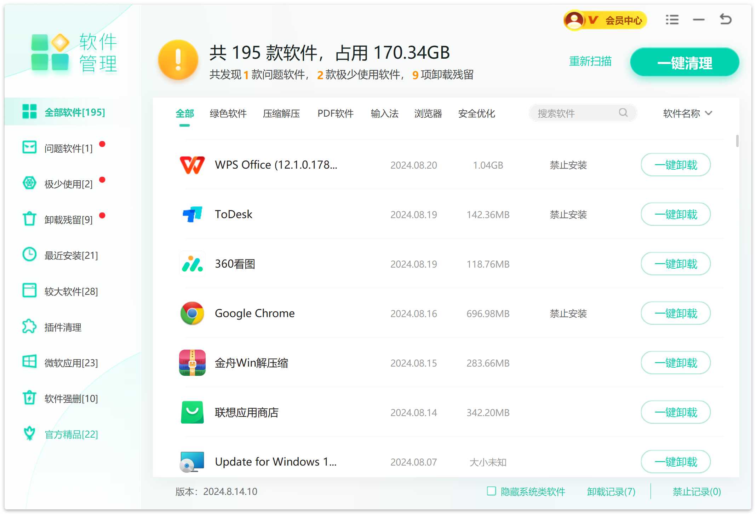Uninstall ToDesk with 一键卸载
The width and height of the screenshot is (756, 514).
click(x=676, y=214)
